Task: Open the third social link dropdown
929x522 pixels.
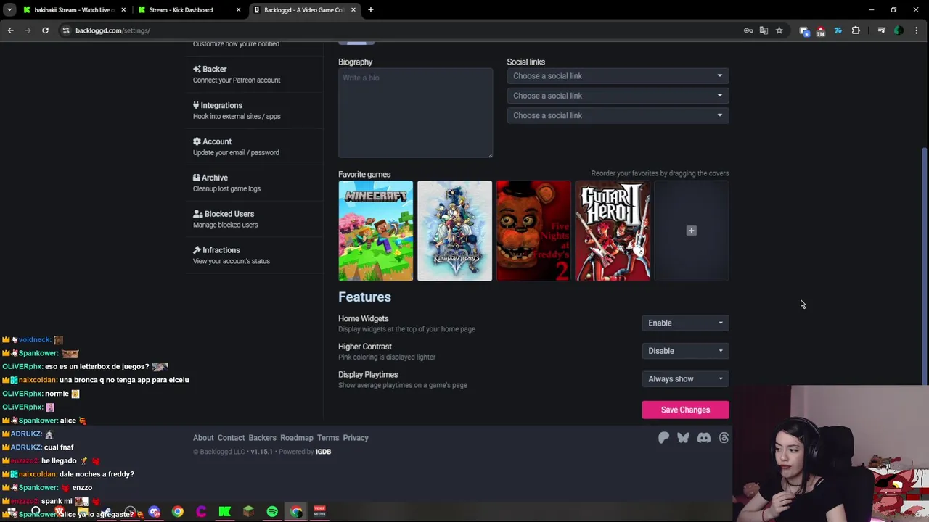Action: (x=618, y=115)
